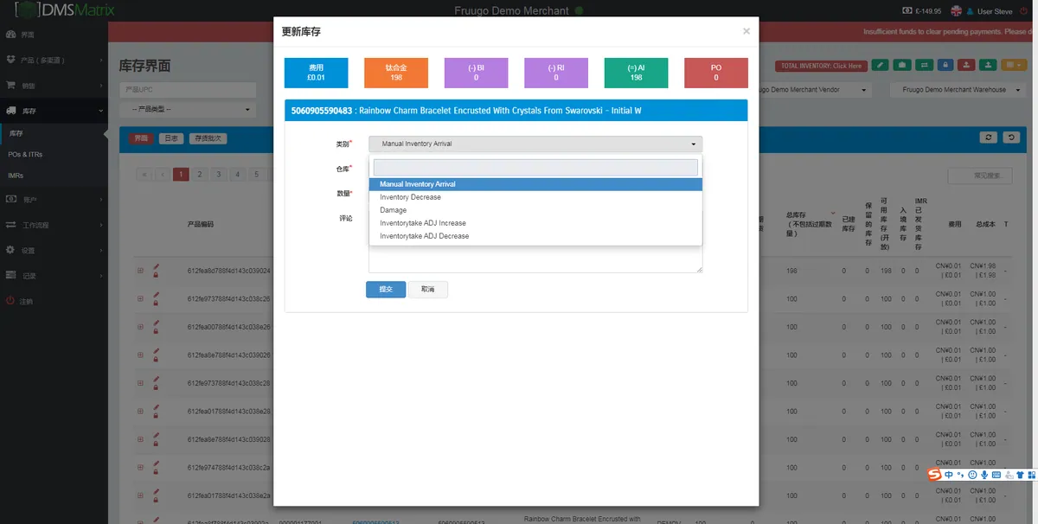Click the dropdown search input field
The width and height of the screenshot is (1038, 524).
tap(535, 168)
